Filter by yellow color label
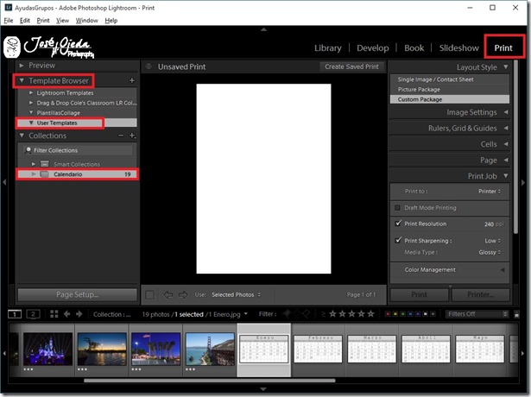 click(395, 314)
